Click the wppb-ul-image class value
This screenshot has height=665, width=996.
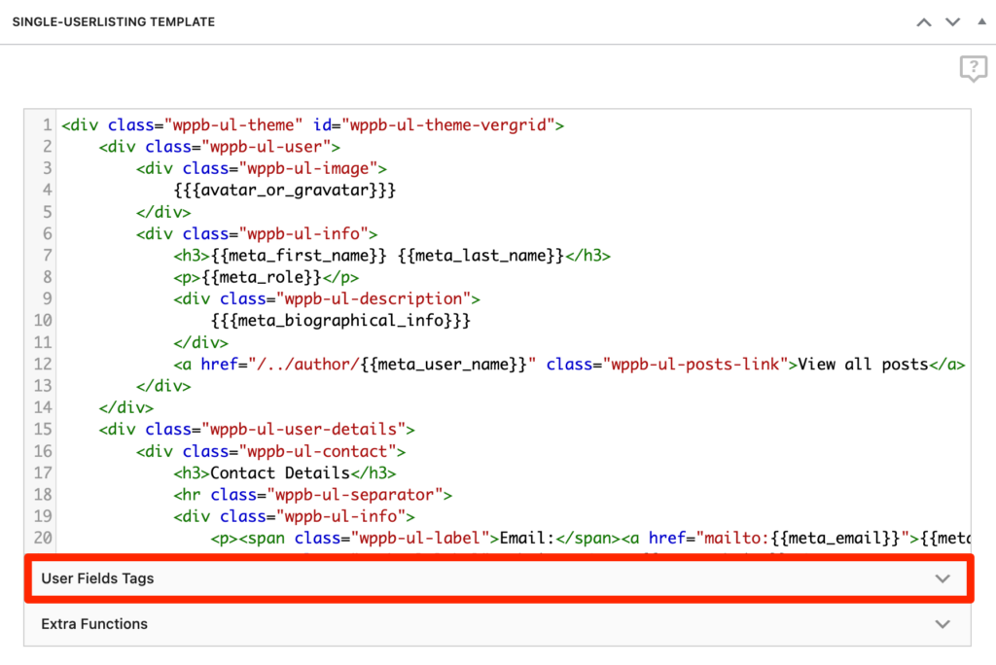308,168
